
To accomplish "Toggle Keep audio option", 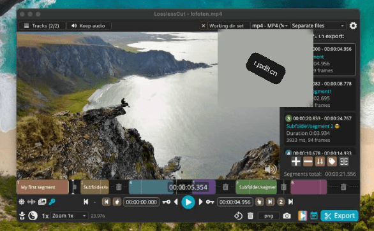I will tap(88, 25).
